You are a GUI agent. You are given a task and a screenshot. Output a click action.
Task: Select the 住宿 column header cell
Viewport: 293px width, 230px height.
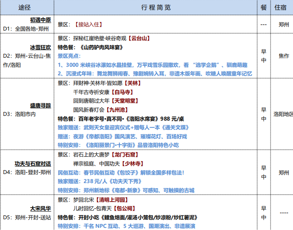[x=282, y=7]
